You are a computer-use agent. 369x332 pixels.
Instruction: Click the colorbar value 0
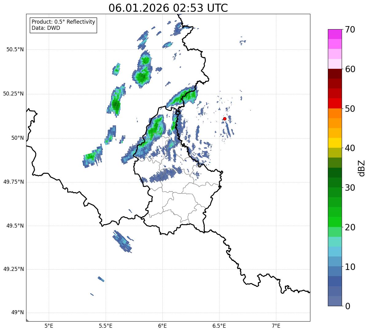point(348,306)
